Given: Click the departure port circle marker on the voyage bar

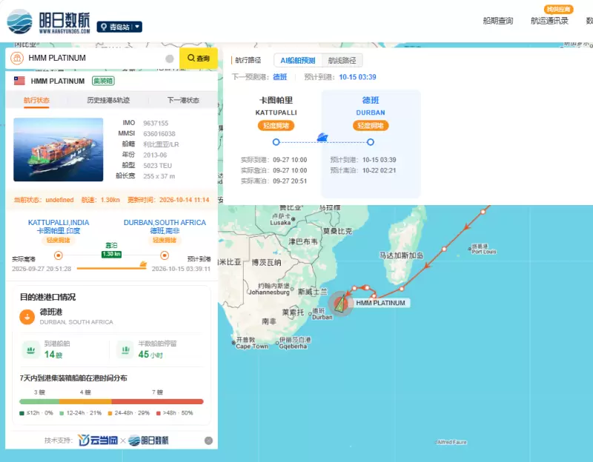Looking at the screenshot, I should (59, 255).
